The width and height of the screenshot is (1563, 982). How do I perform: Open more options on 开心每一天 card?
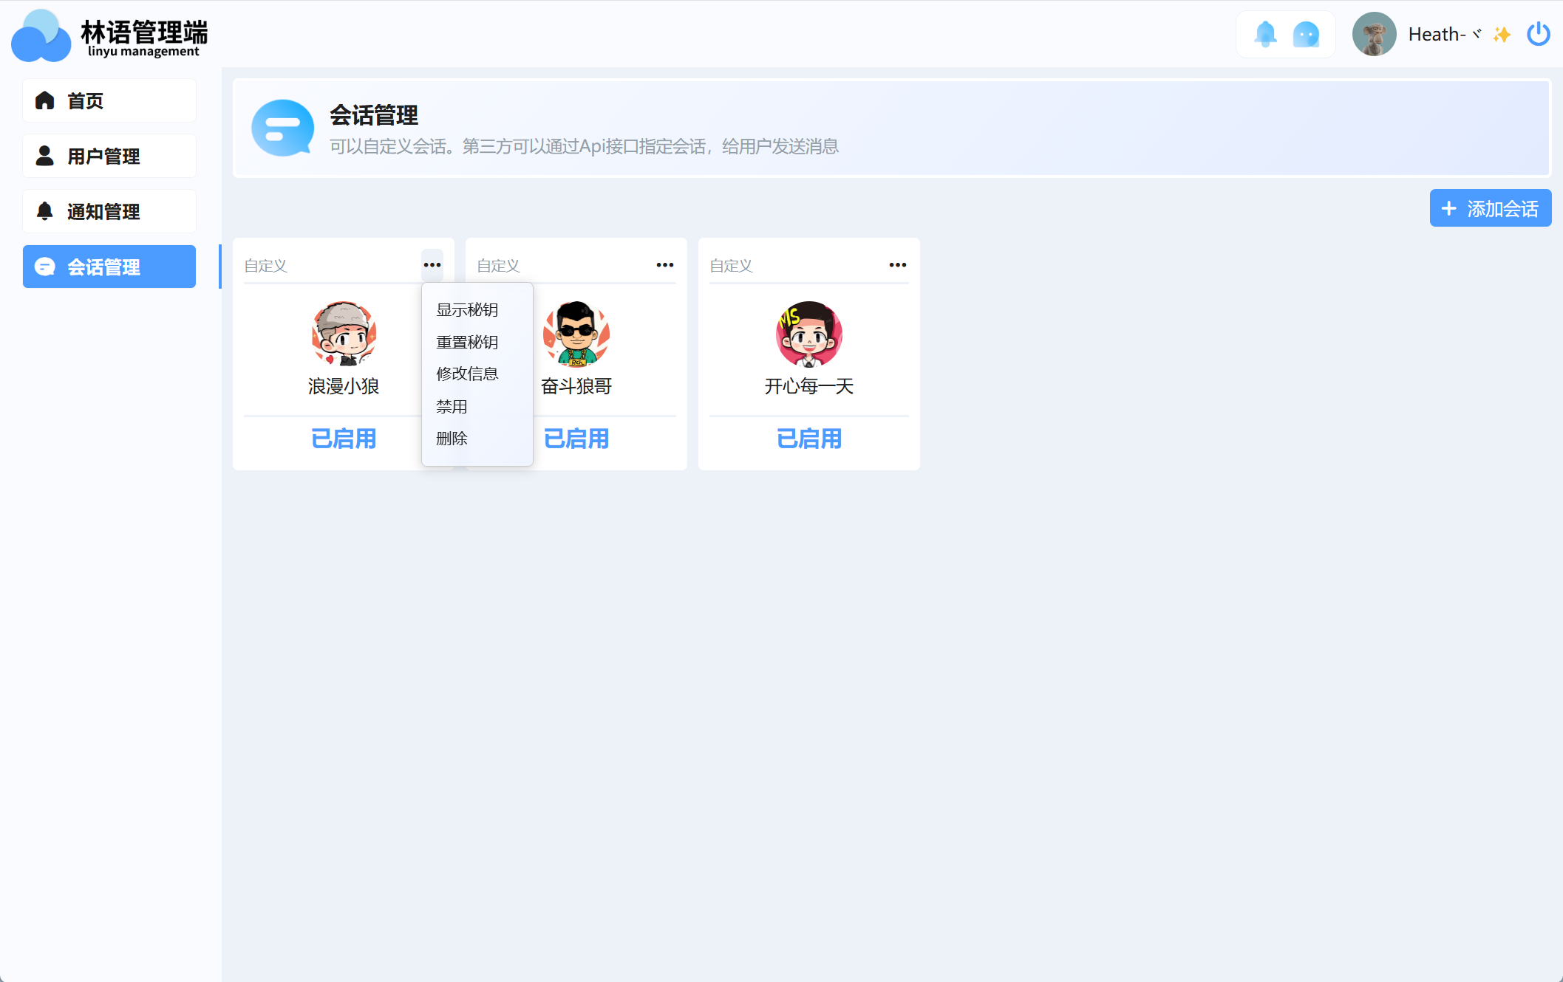pyautogui.click(x=898, y=264)
